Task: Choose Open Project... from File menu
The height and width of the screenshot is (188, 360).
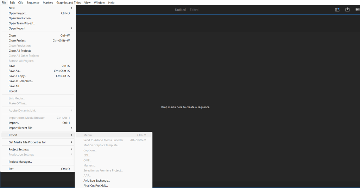Action: click(18, 13)
